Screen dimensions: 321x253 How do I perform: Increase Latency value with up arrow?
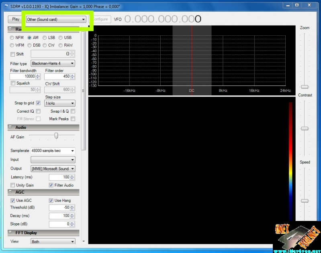pos(72,176)
